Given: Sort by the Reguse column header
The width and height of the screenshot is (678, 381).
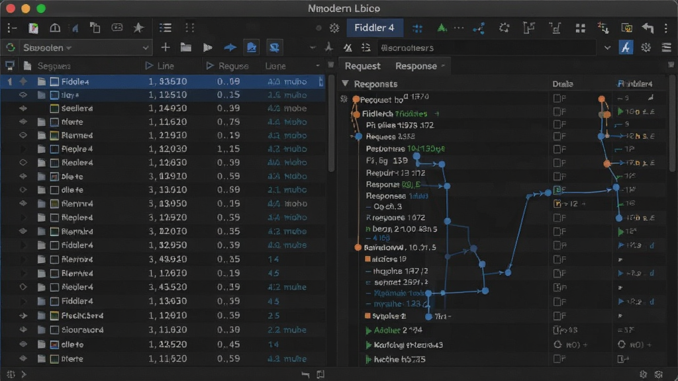Looking at the screenshot, I should coord(233,66).
